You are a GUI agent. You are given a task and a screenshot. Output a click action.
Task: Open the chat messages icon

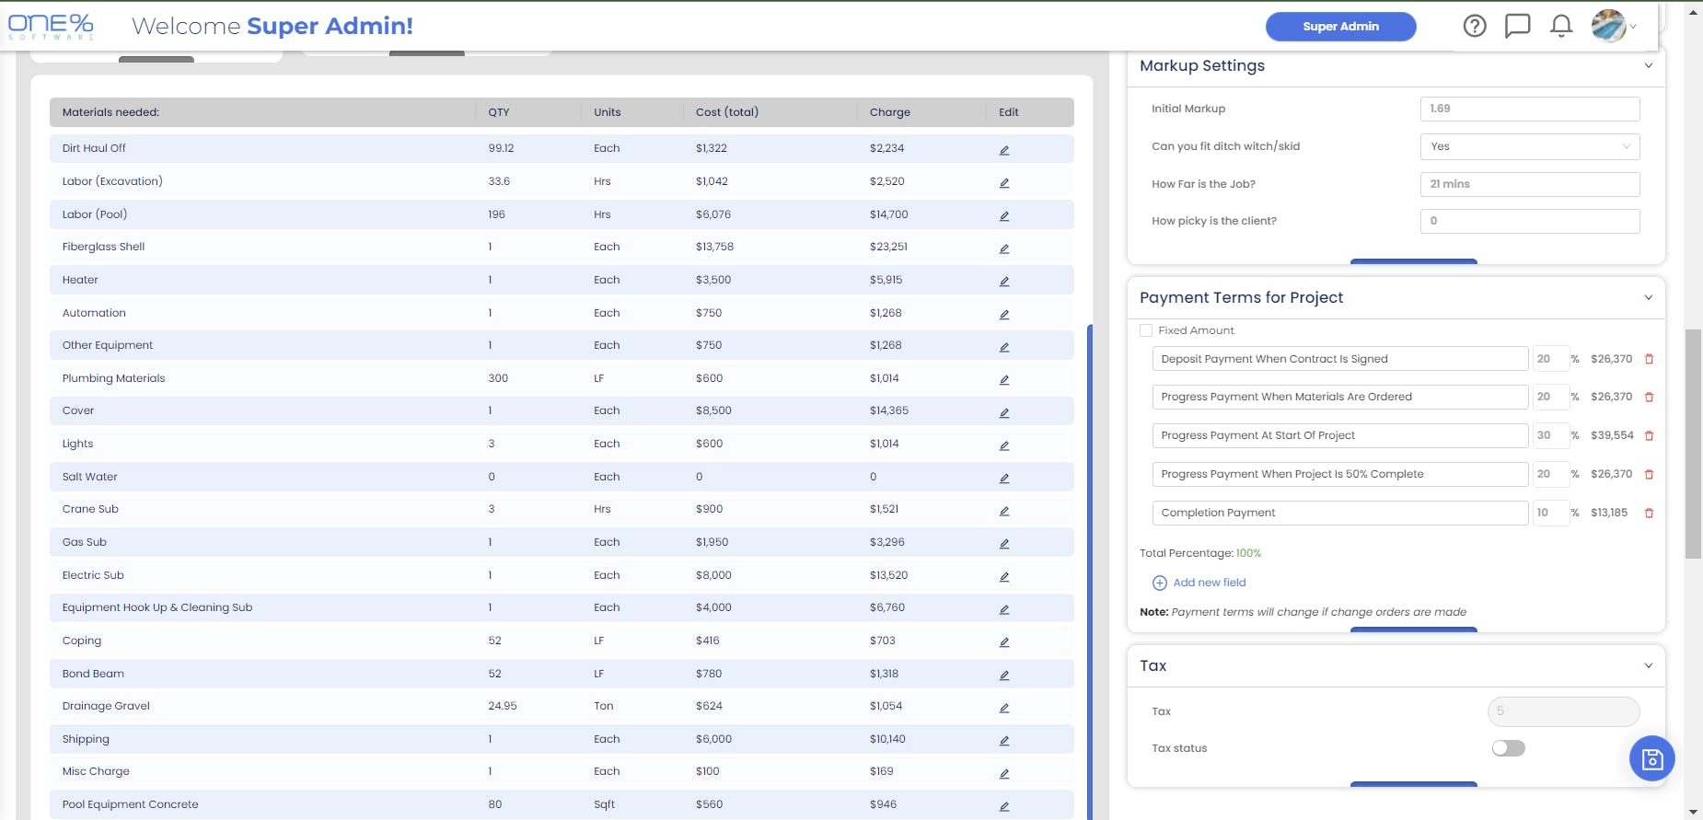tap(1517, 26)
